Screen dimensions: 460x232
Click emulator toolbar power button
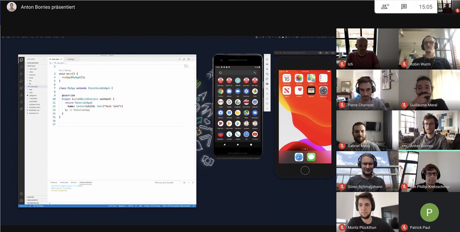coord(267,59)
